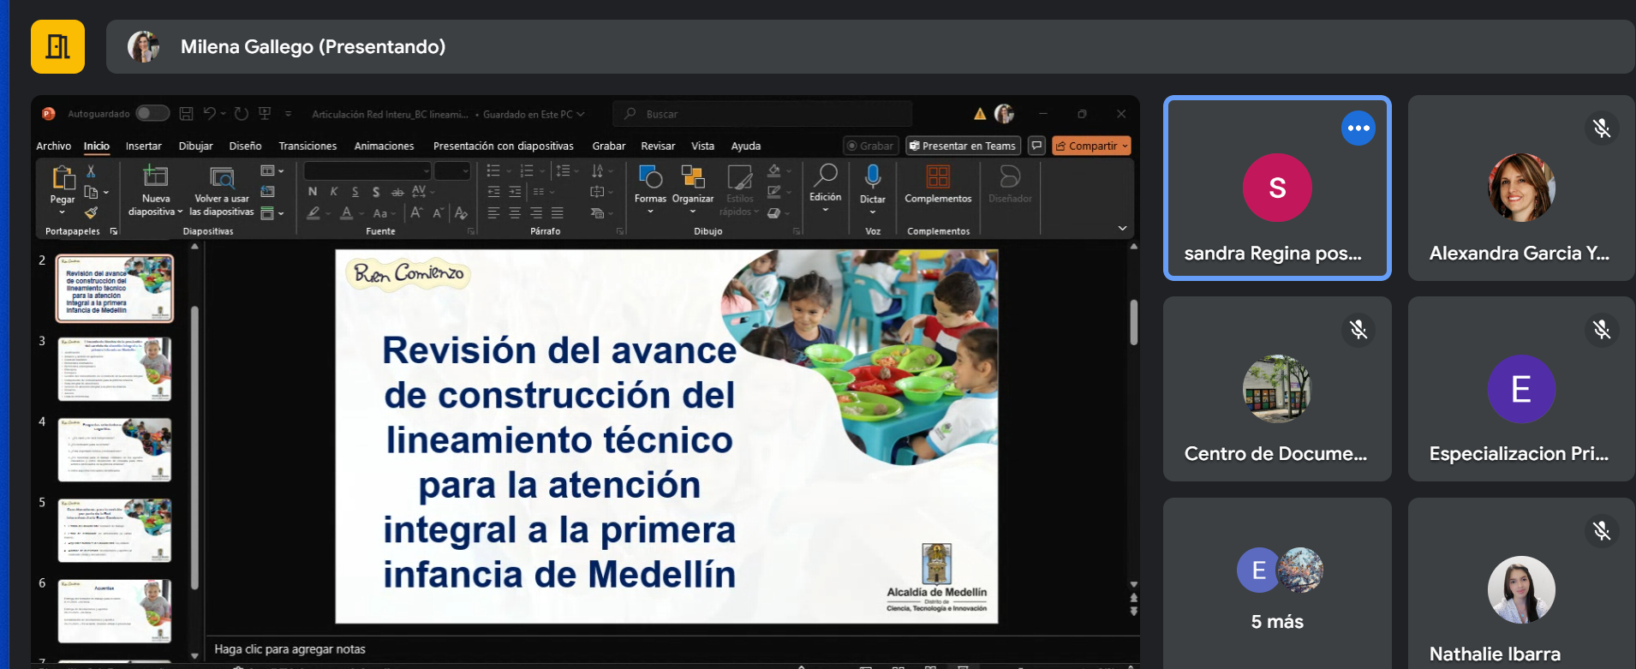1636x669 pixels.
Task: Click the Presentar en Teams button
Action: pos(963,146)
